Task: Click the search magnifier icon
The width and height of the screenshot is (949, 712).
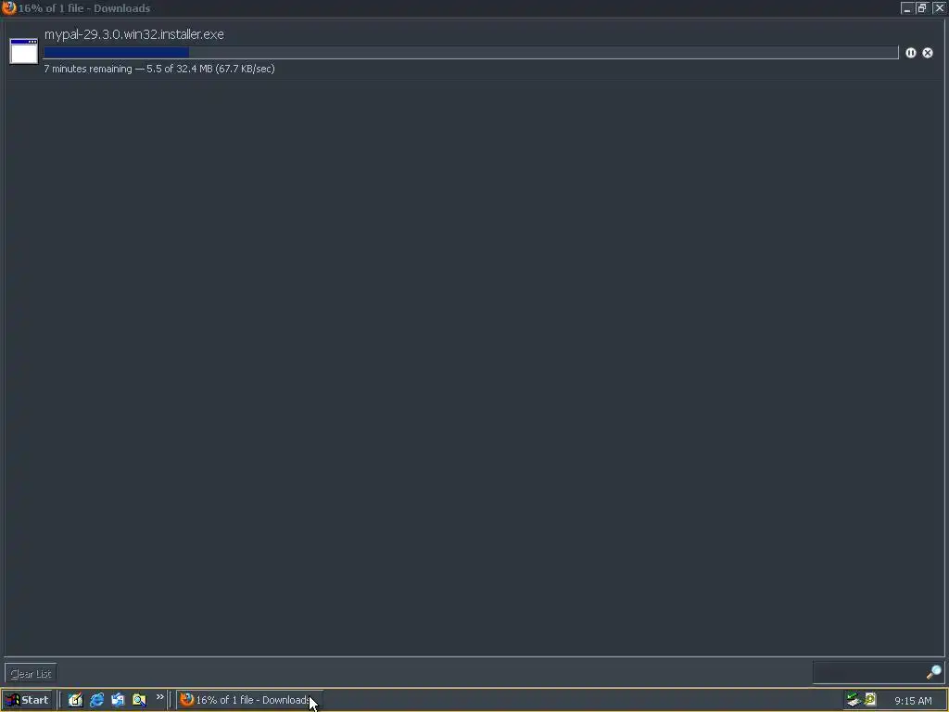Action: tap(934, 672)
